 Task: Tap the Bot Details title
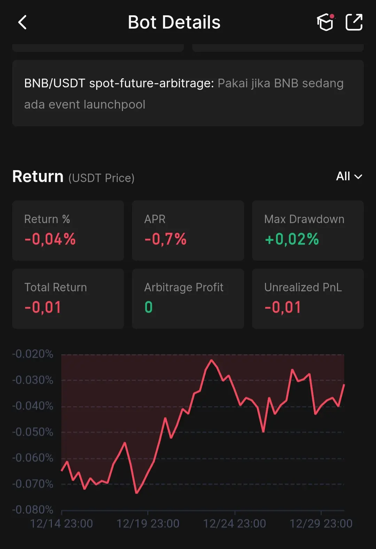tap(174, 23)
